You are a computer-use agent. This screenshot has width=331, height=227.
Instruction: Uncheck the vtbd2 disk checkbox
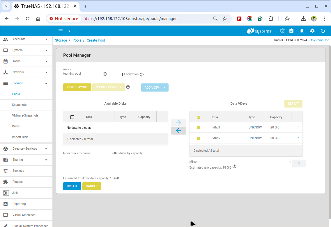click(199, 138)
